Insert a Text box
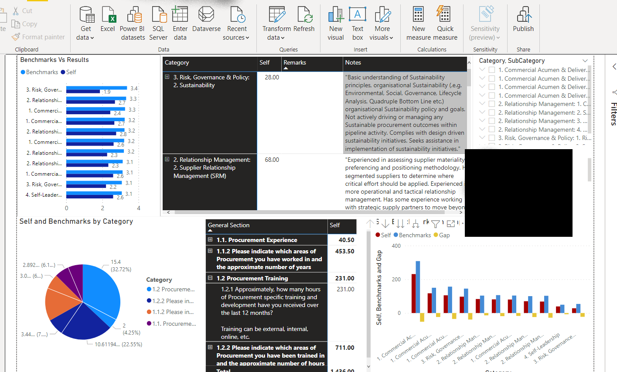The height and width of the screenshot is (372, 617). 358,24
